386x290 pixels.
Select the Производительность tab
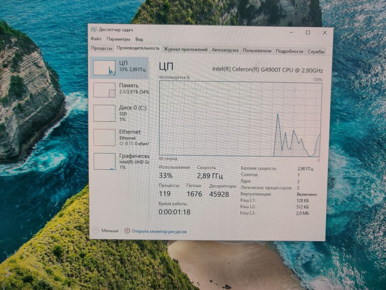[x=138, y=48]
